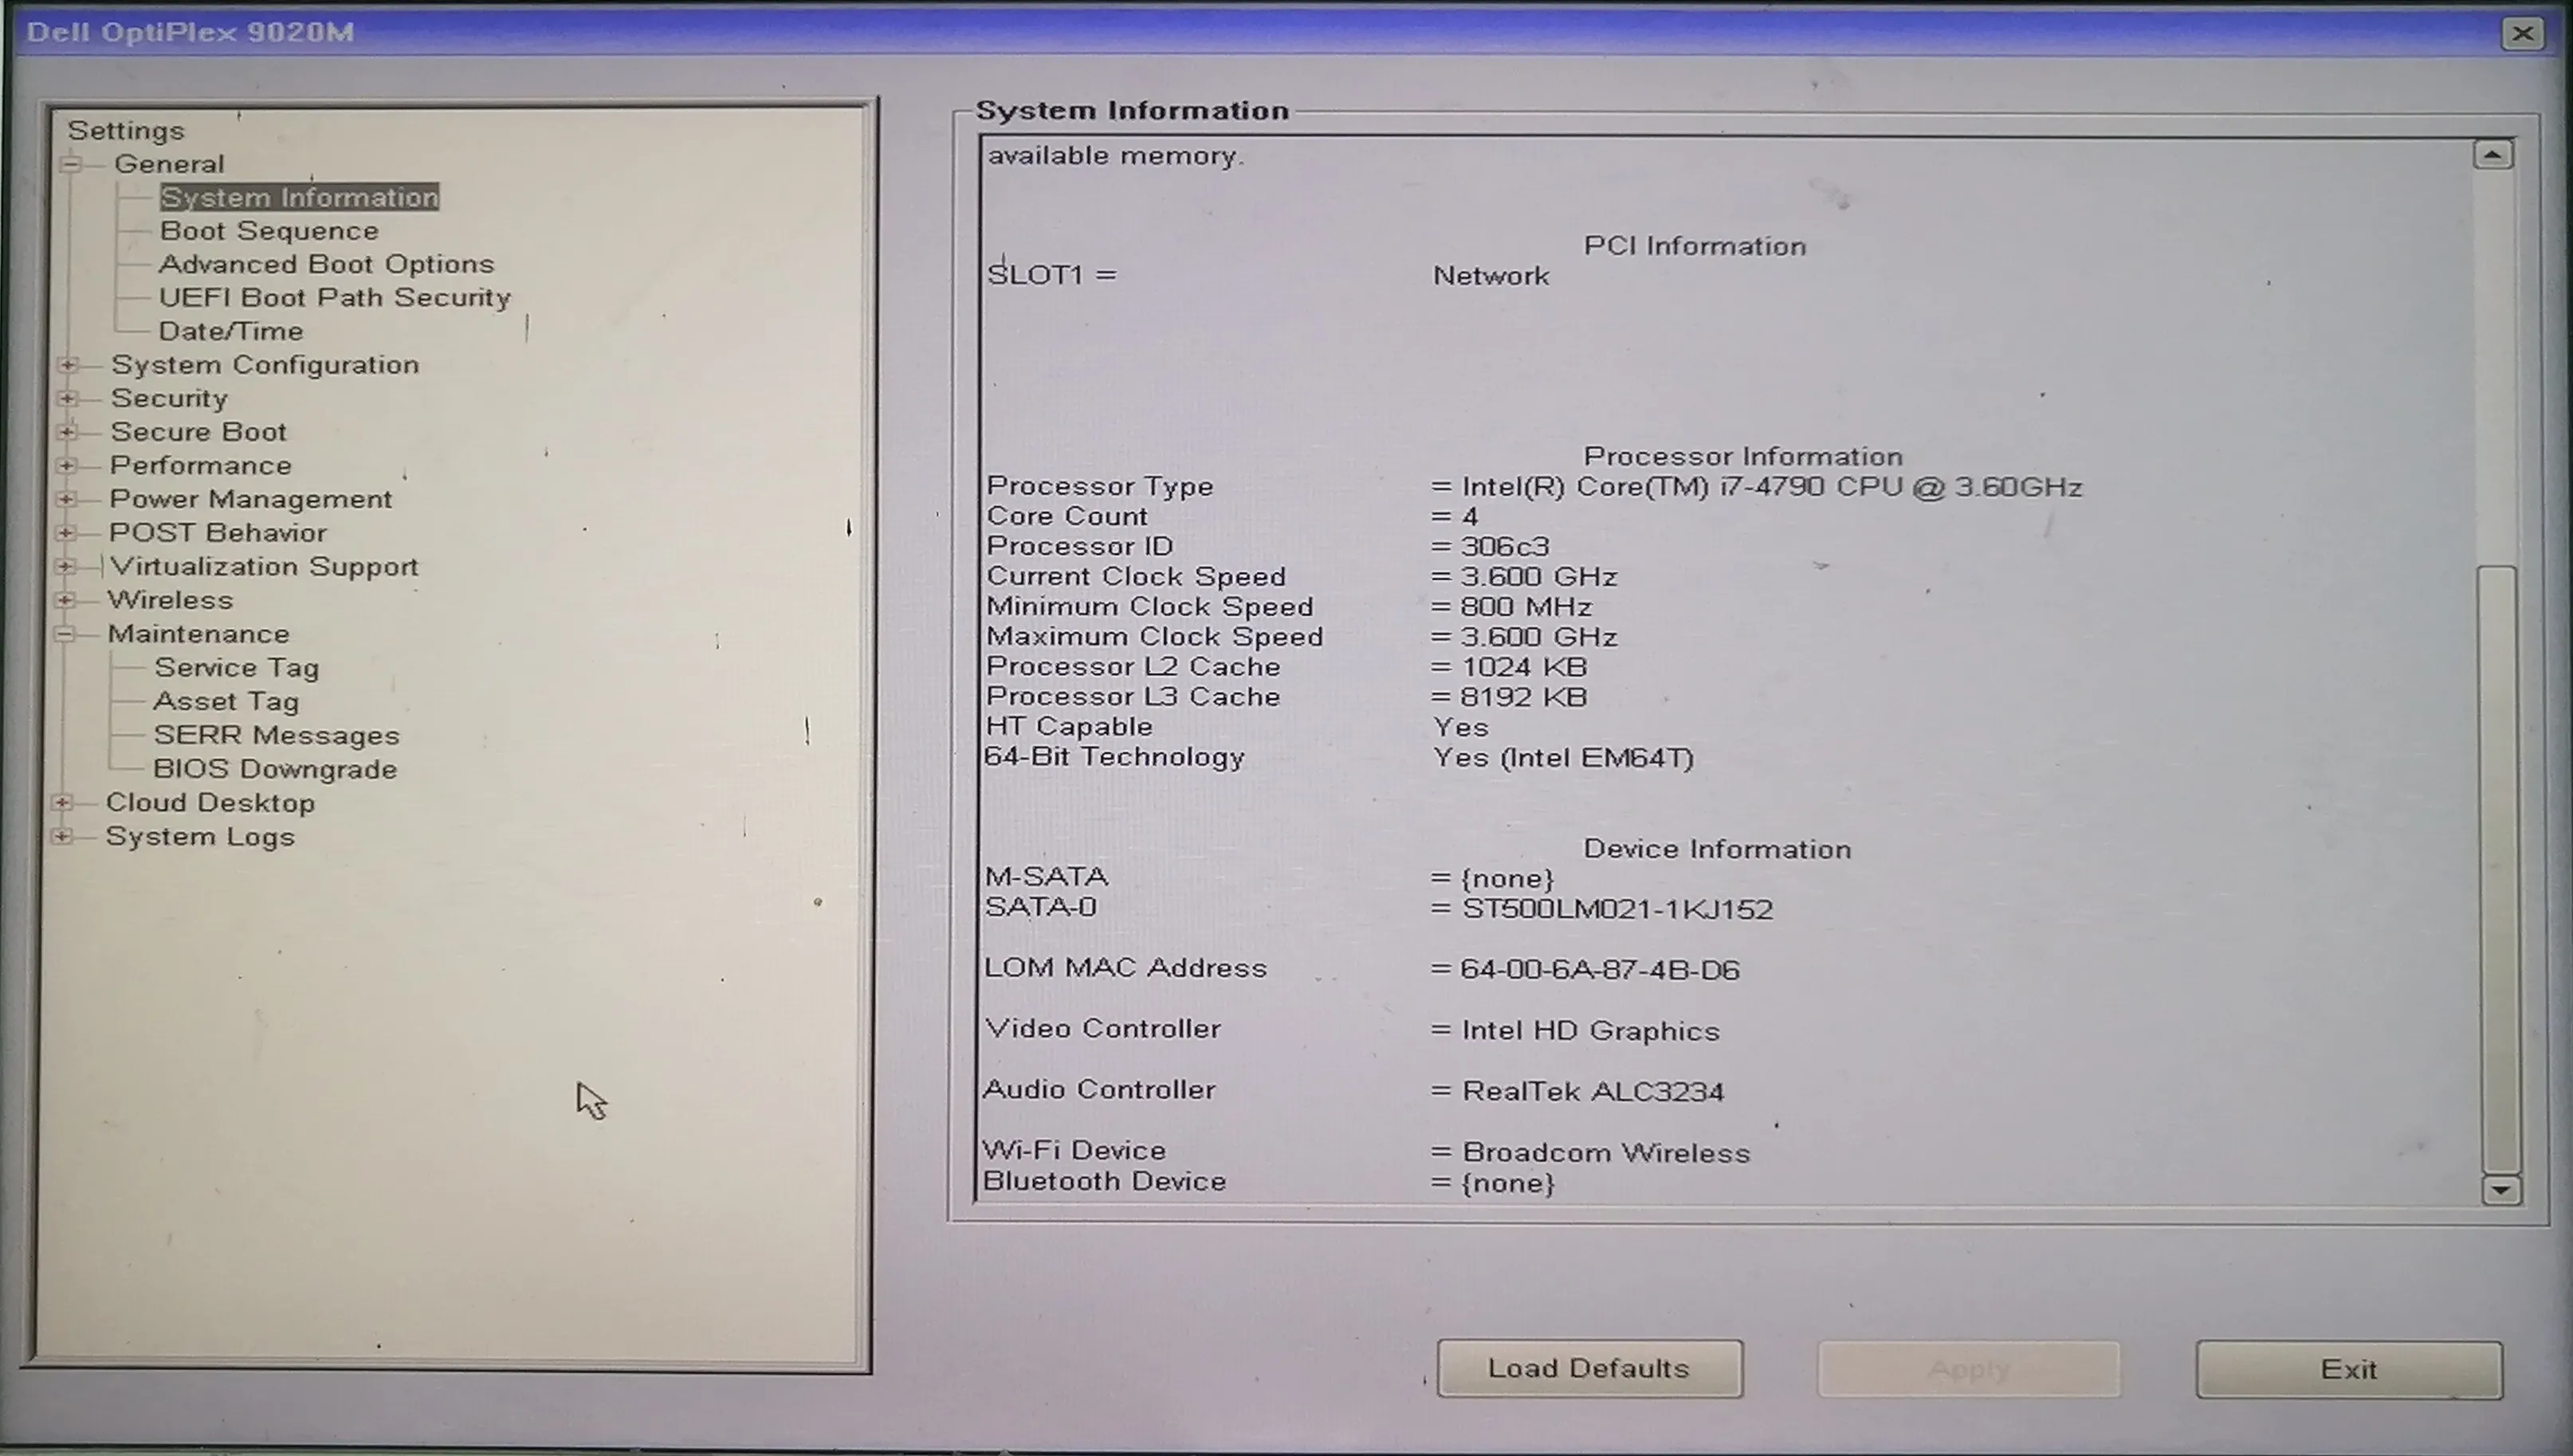This screenshot has width=2573, height=1456.
Task: Click the Wi-Fi Device Broadcom Wireless value
Action: [1606, 1153]
